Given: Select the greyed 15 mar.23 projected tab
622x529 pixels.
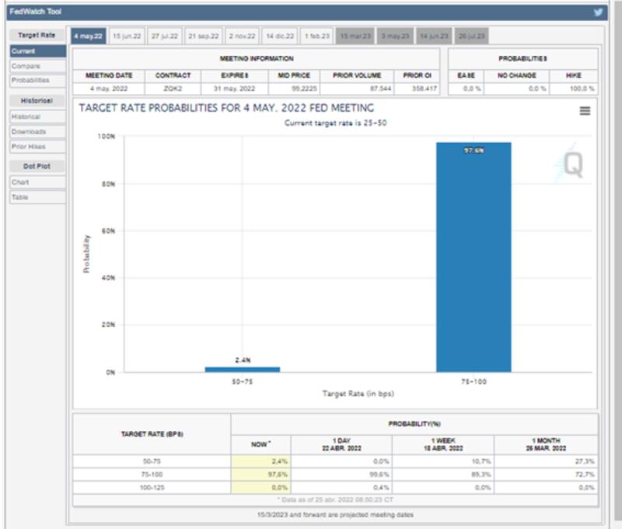Looking at the screenshot, I should click(x=355, y=37).
